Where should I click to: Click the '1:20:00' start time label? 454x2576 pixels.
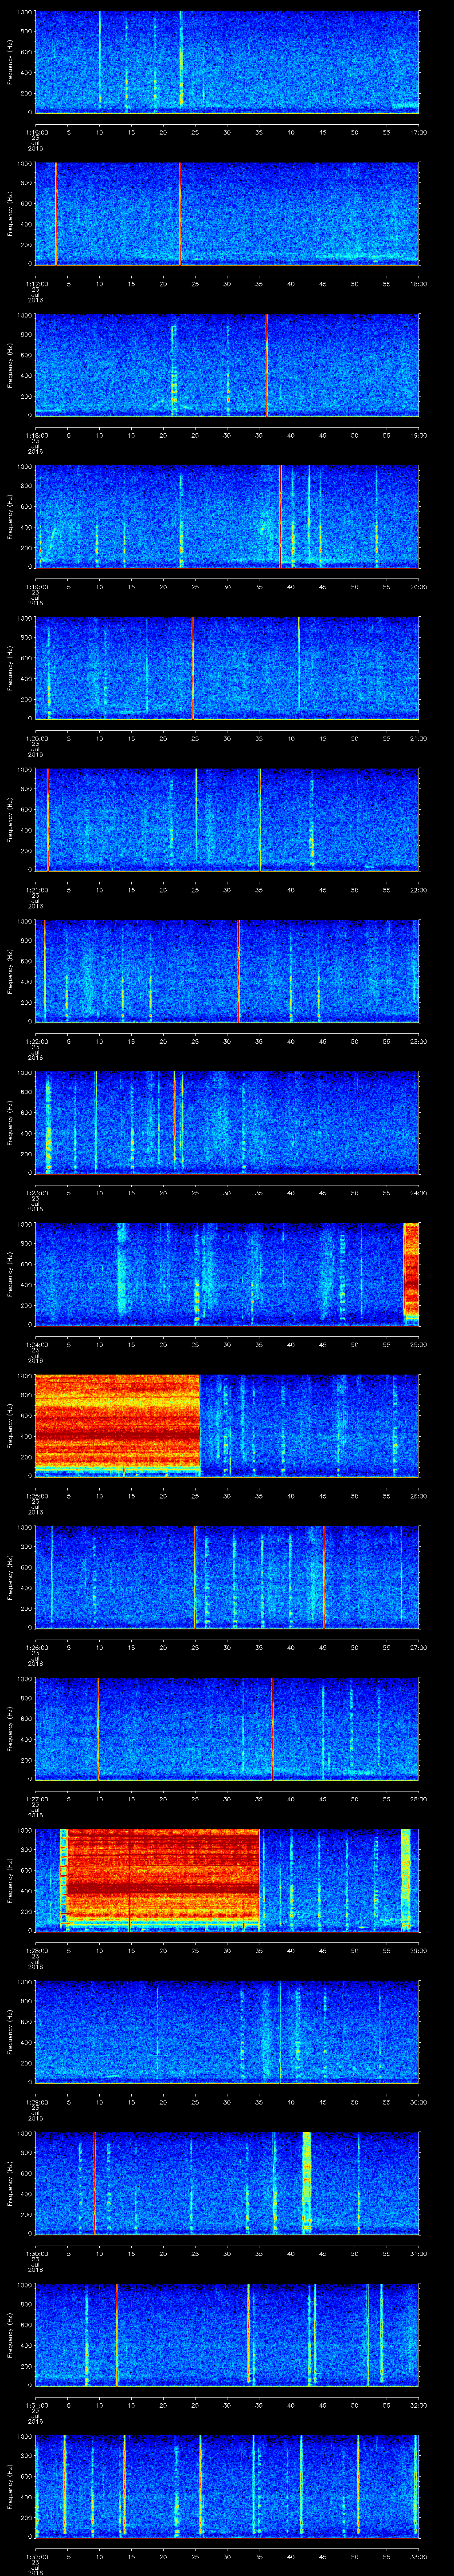coord(36,738)
